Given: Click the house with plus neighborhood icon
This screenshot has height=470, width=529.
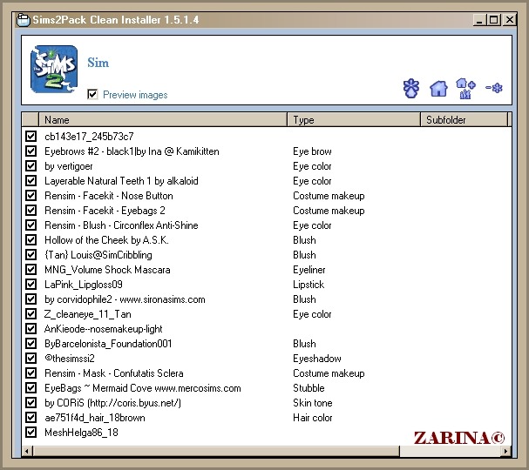Looking at the screenshot, I should [x=465, y=89].
